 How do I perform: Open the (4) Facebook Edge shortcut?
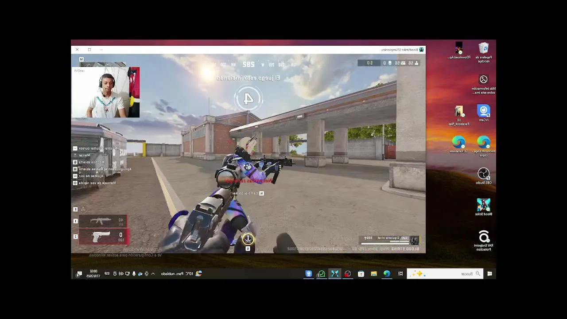point(458,144)
